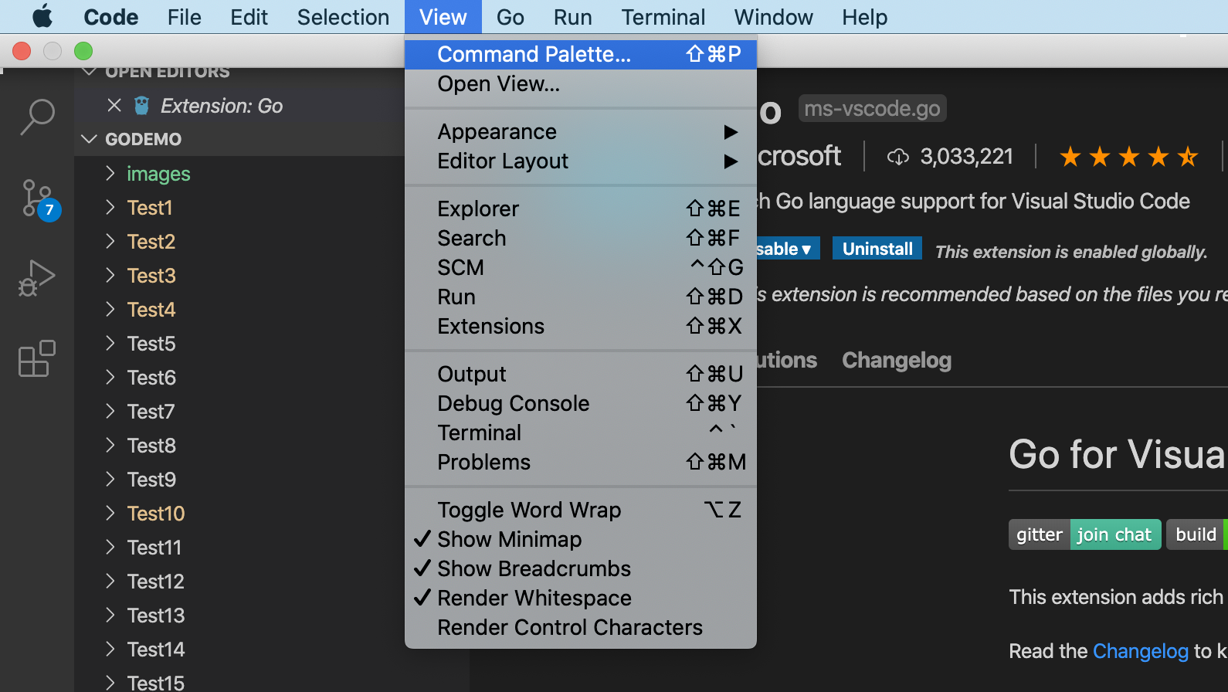Open the Extensions view icon

[37, 358]
